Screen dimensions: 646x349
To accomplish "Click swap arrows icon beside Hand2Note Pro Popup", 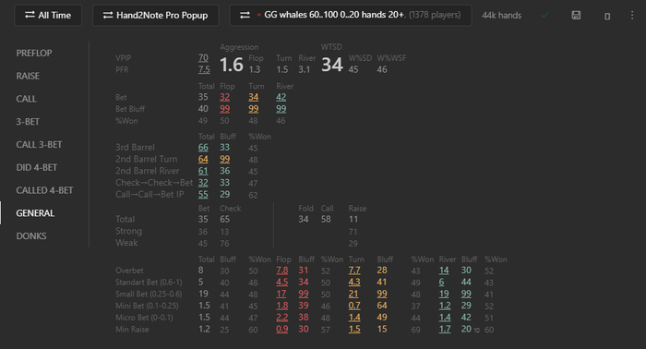I will pyautogui.click(x=108, y=16).
